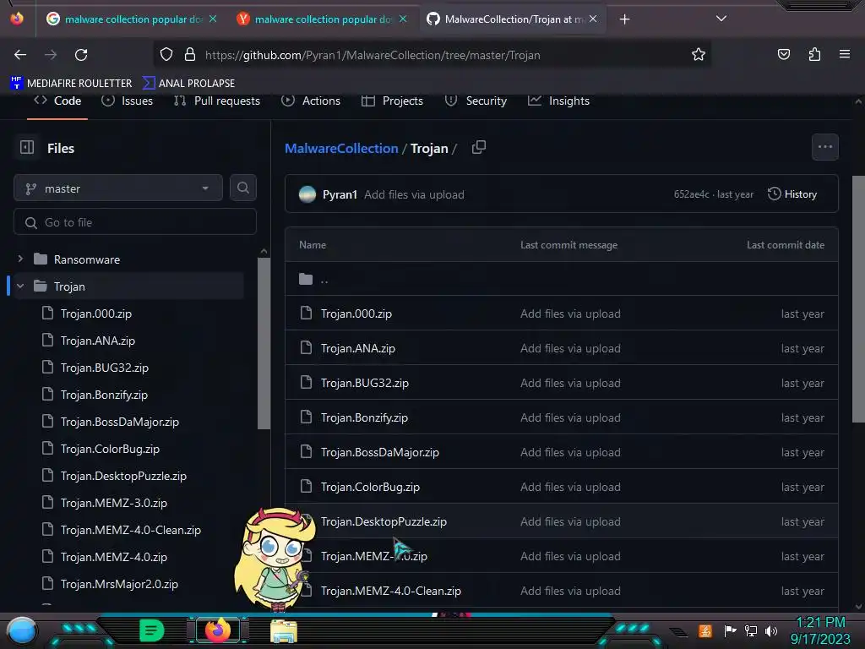Click the orange Java tray icon
The image size is (865, 649).
(x=705, y=630)
